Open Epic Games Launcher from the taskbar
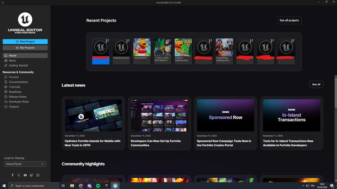Screen dimensions: 337x189 pos(107,186)
